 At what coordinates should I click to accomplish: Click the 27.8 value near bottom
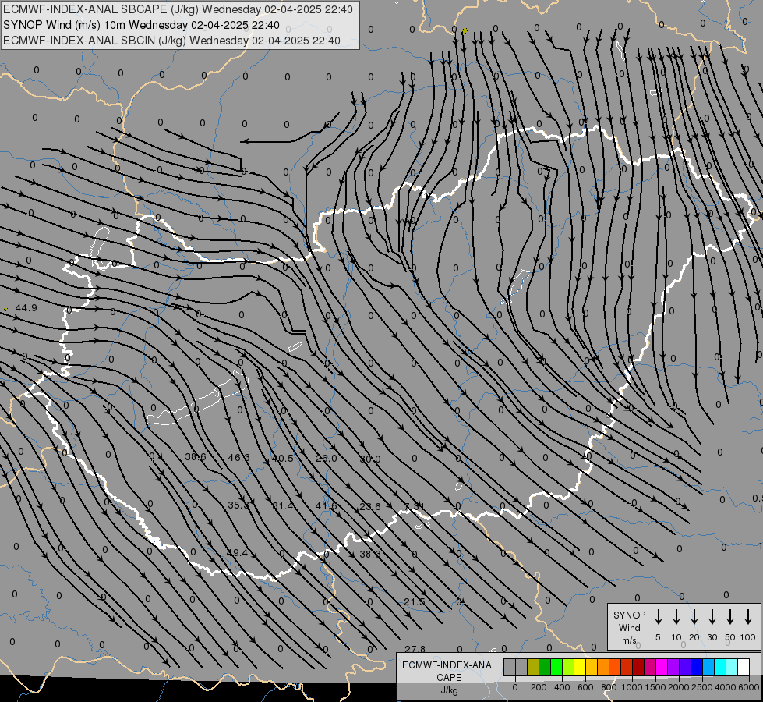click(x=415, y=649)
